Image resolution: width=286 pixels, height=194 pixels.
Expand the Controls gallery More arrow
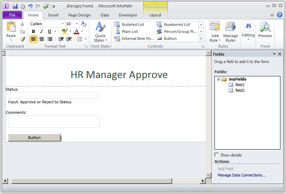pos(201,39)
